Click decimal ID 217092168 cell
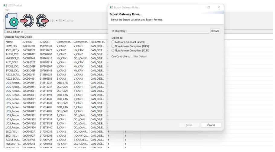 [x=46, y=144]
